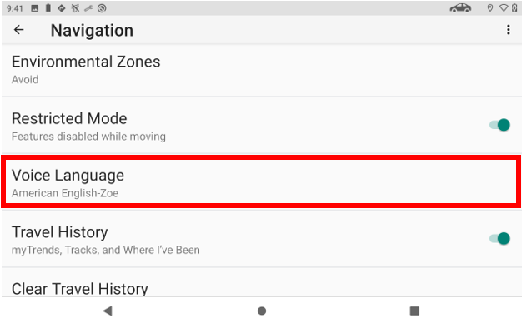Open the Environmental Zones setting
Screen dimensions: 522x328
[x=261, y=71]
